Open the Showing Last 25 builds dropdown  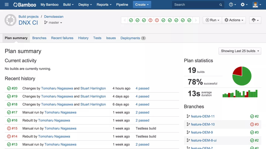(x=240, y=51)
